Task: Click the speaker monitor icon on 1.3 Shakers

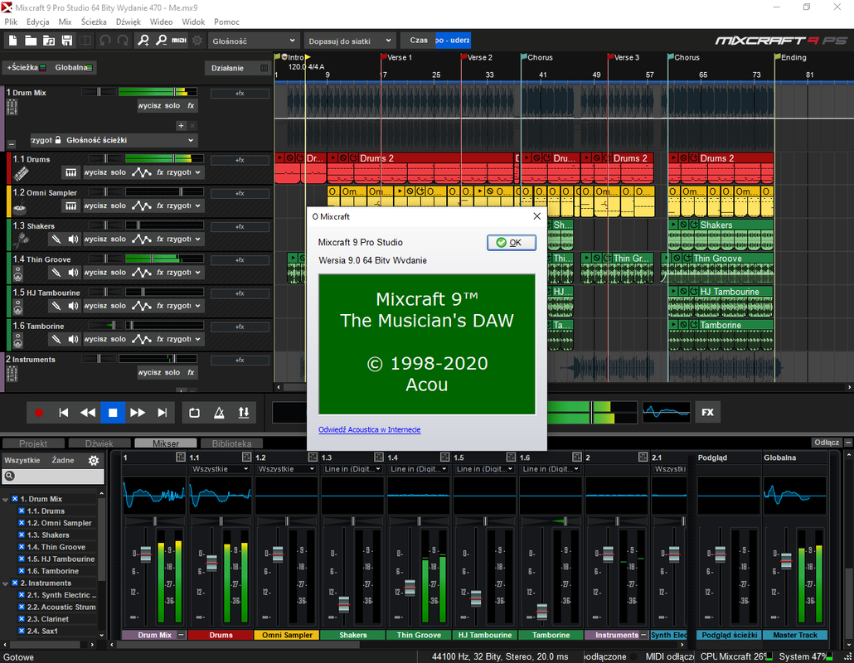Action: coord(73,239)
